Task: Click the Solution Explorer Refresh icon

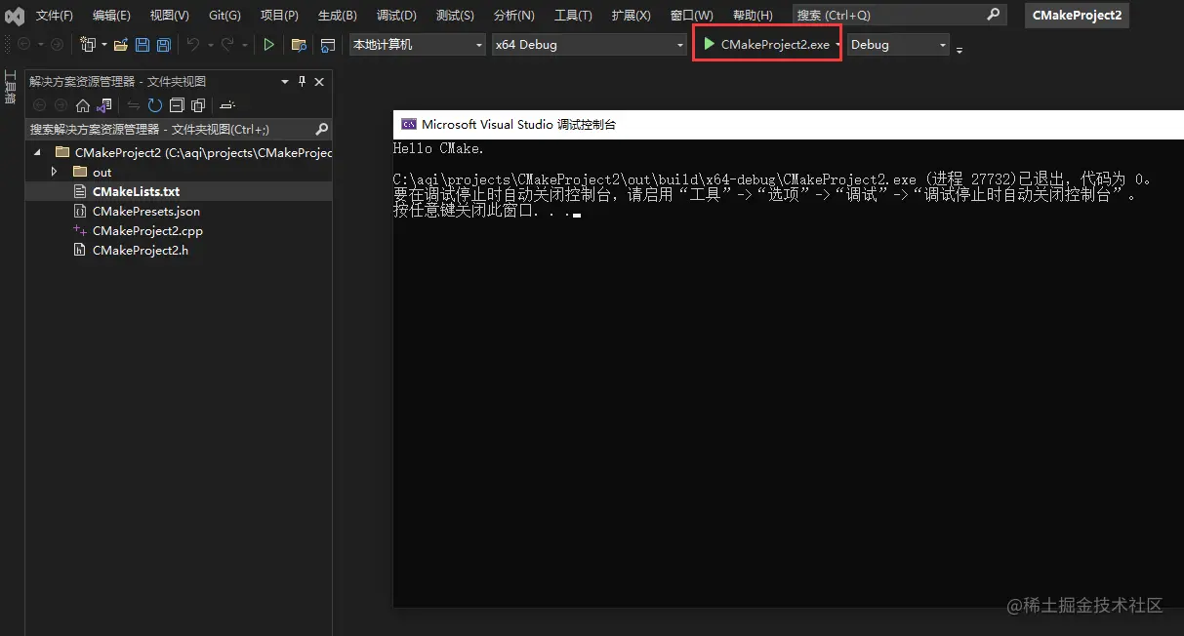Action: click(x=155, y=105)
